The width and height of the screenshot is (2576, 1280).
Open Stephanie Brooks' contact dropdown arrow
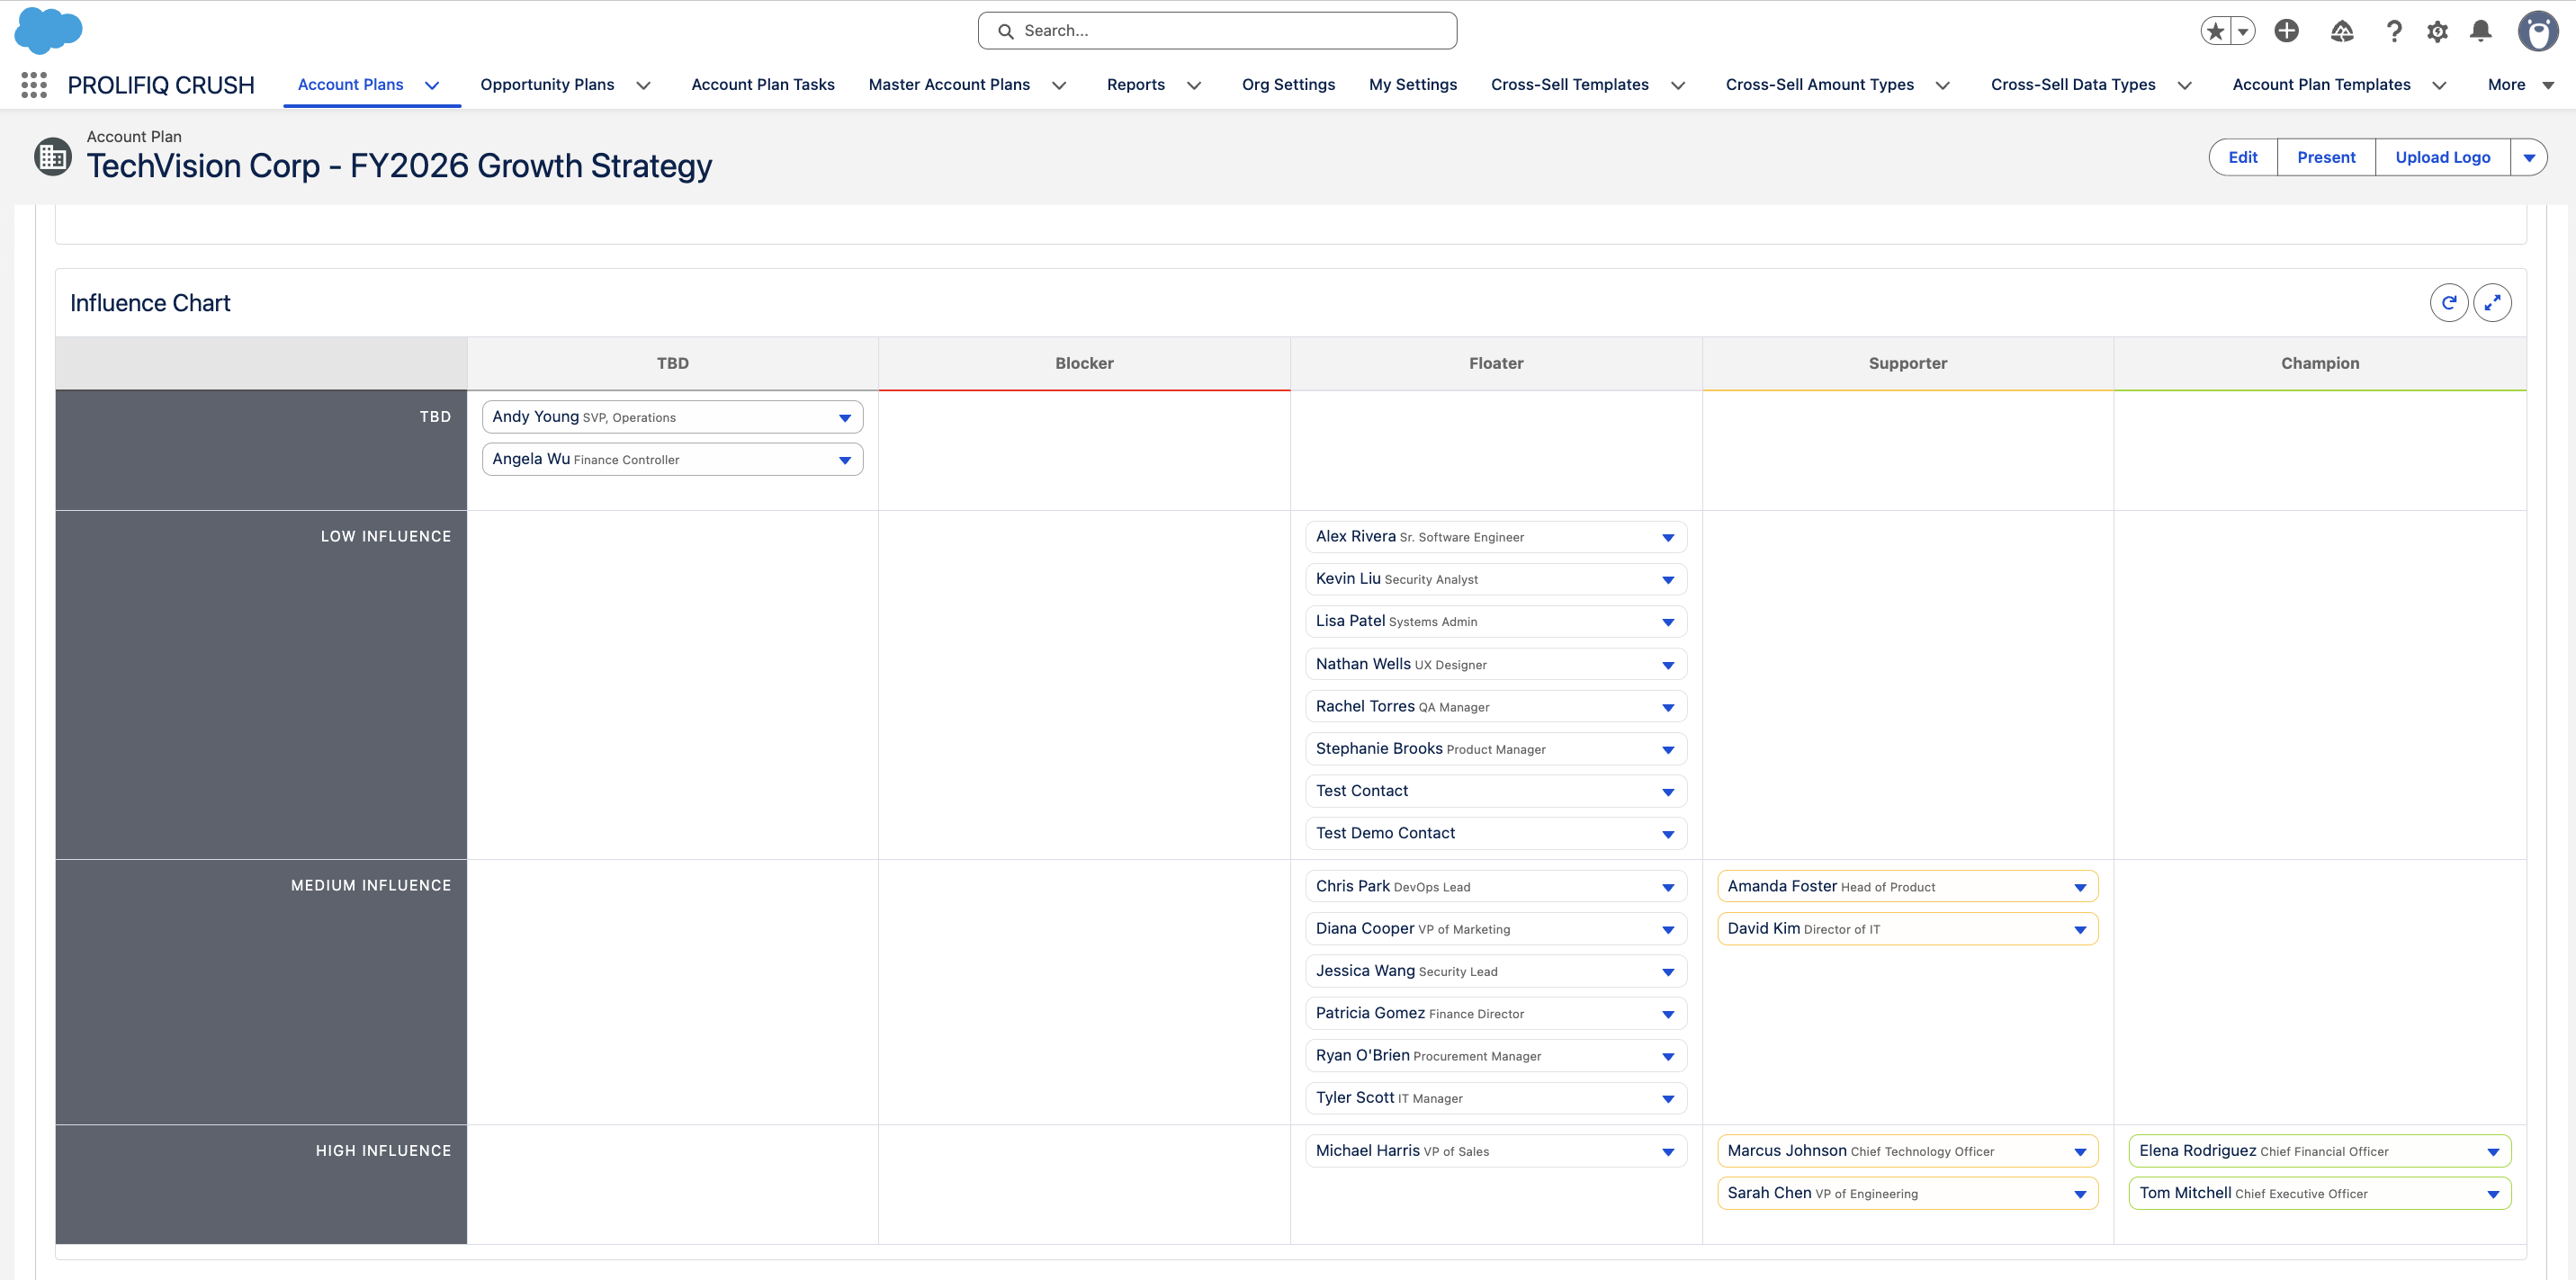tap(1668, 750)
